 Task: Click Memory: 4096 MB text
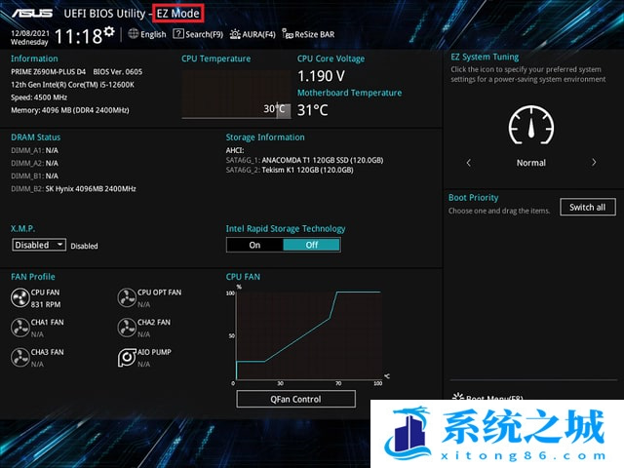69,110
